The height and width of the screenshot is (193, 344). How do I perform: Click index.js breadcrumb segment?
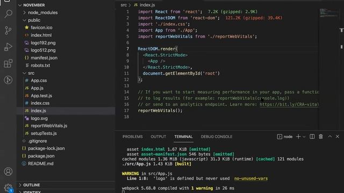147,5
